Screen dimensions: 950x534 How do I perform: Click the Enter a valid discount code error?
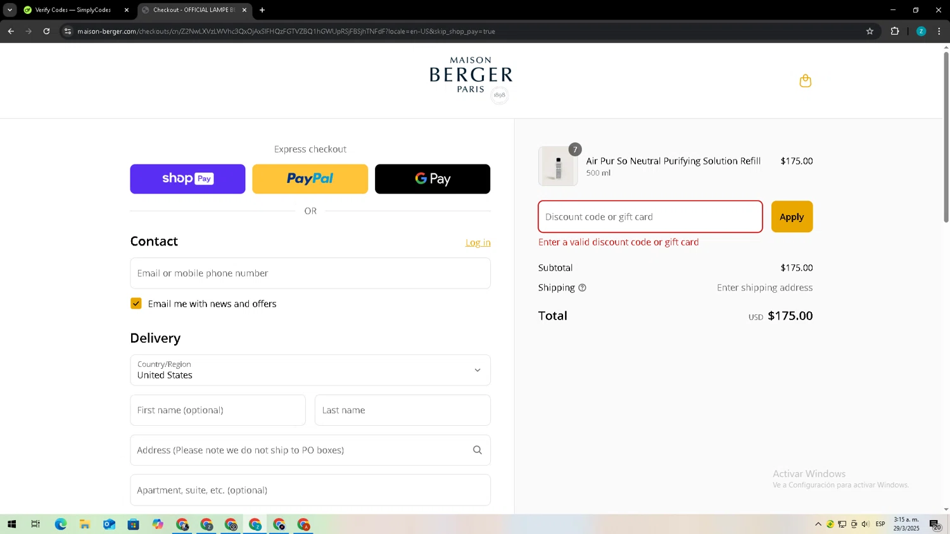pyautogui.click(x=618, y=242)
